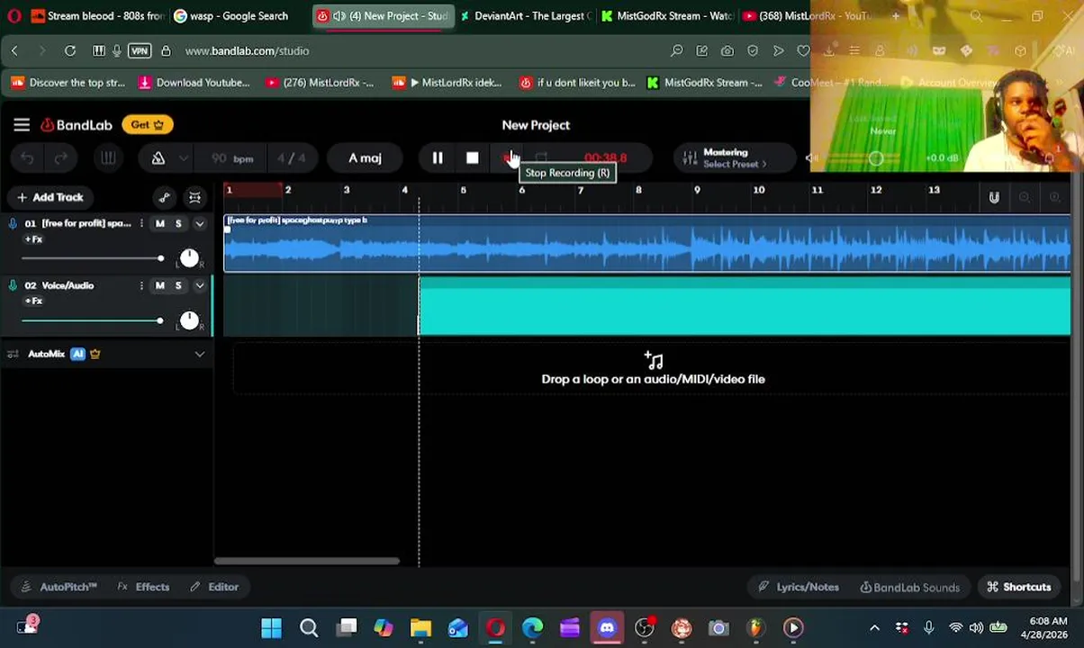Show keyboard Shortcuts
The width and height of the screenshot is (1084, 648).
1018,587
